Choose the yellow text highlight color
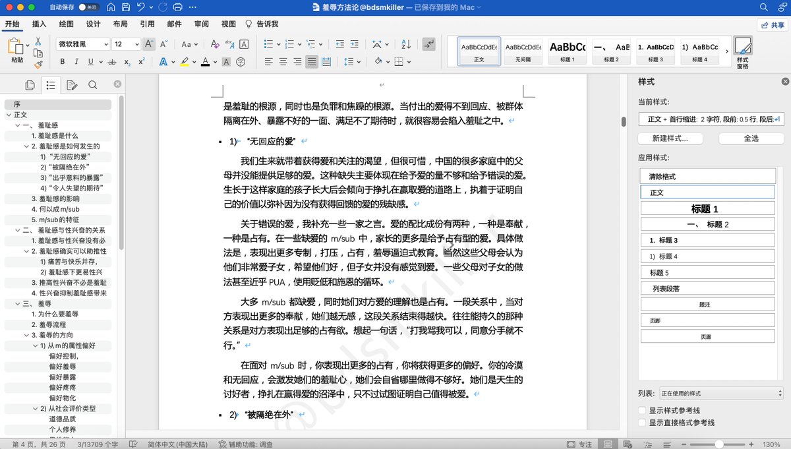This screenshot has width=791, height=449. coord(184,62)
